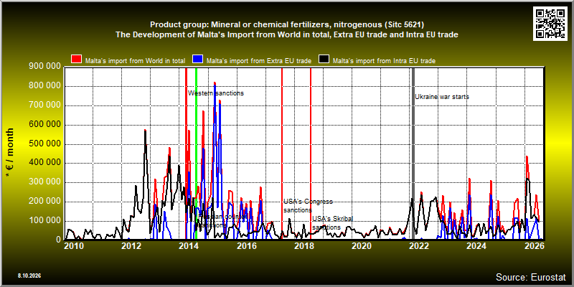Click the x-axis year 2010
Screen dimensions: 574x287
tap(72, 245)
